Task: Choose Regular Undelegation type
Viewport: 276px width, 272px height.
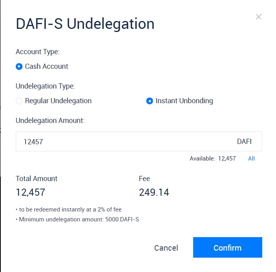Action: (x=19, y=101)
